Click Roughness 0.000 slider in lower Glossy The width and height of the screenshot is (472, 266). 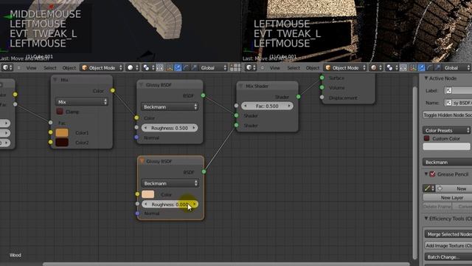[170, 204]
